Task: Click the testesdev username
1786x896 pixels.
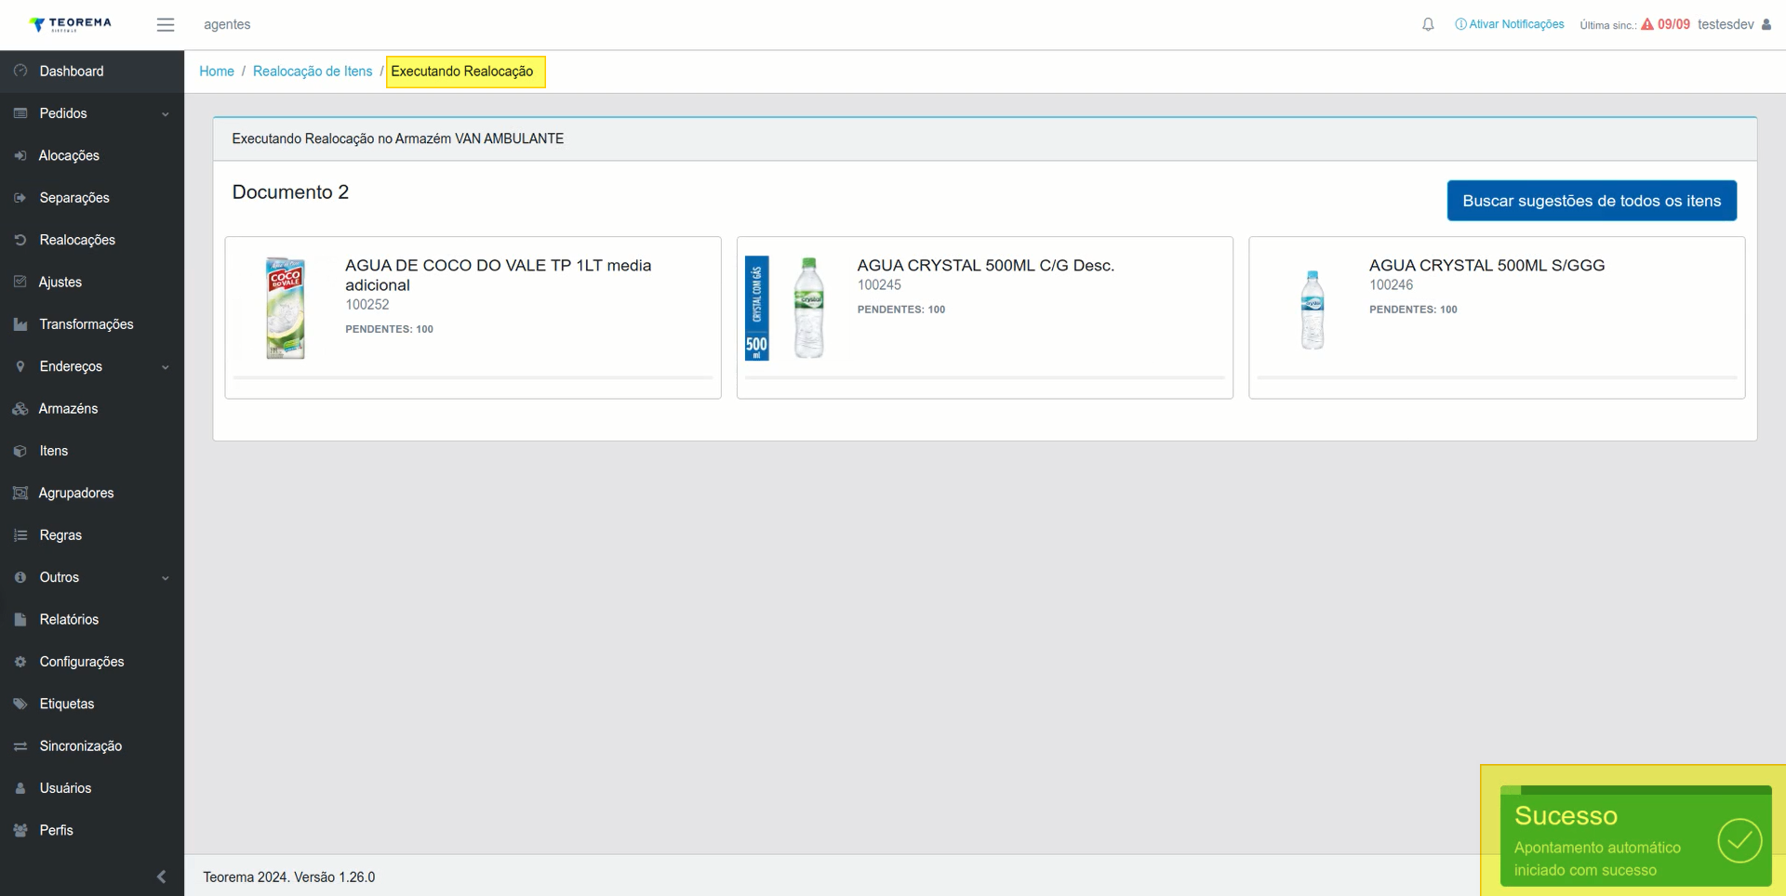Action: [x=1726, y=24]
